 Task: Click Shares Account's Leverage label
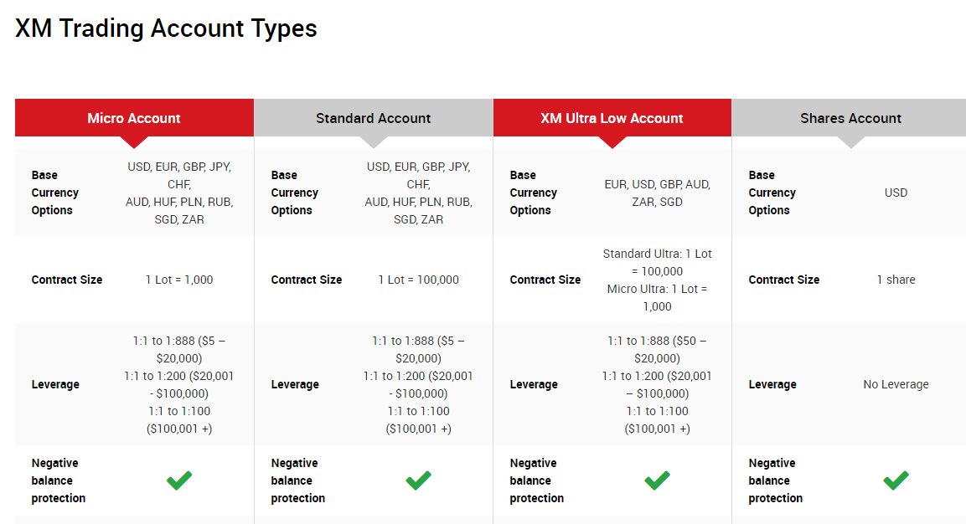pos(772,384)
